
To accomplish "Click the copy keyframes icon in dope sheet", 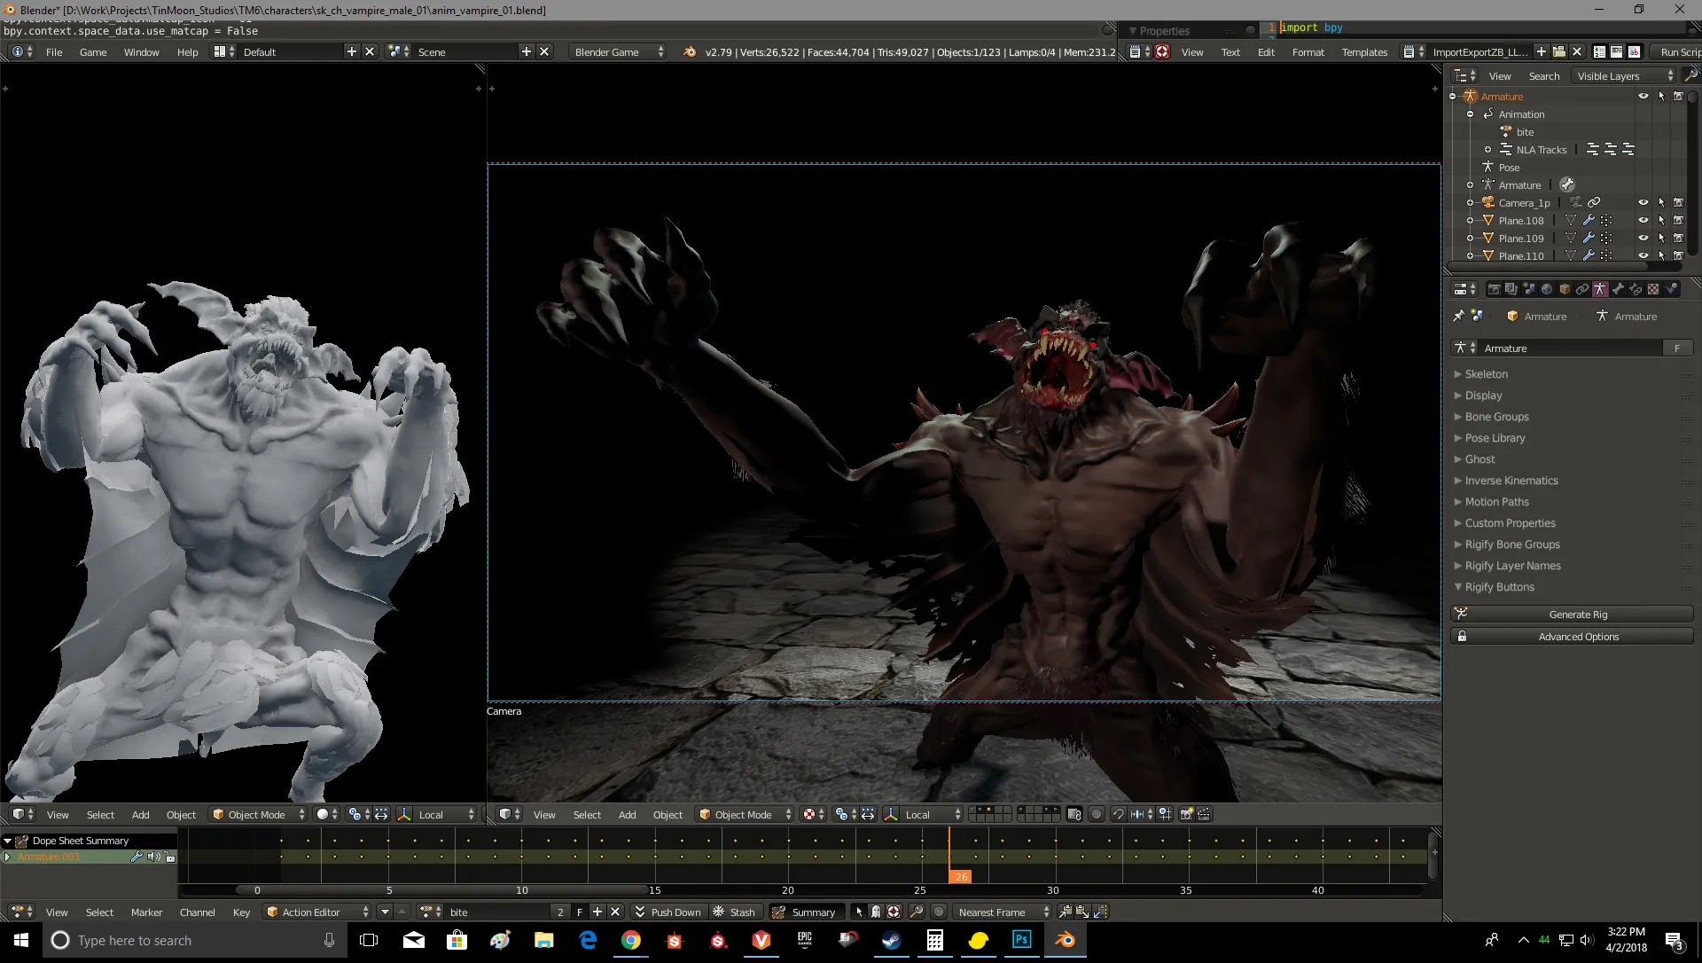I will pyautogui.click(x=1065, y=912).
